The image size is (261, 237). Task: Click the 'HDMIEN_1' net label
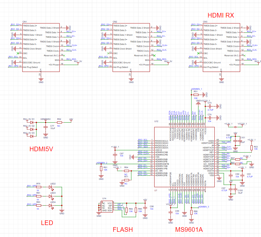(x=197, y=89)
